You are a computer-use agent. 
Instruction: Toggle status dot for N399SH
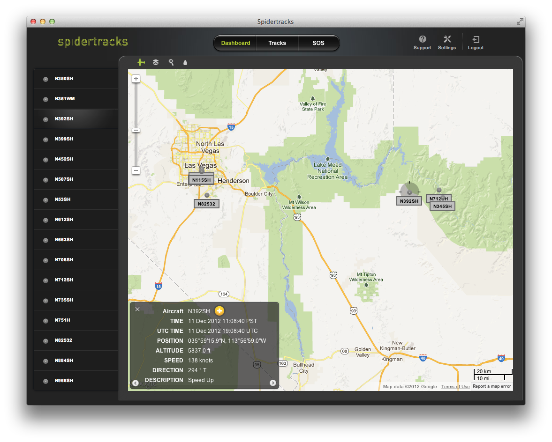click(x=45, y=140)
